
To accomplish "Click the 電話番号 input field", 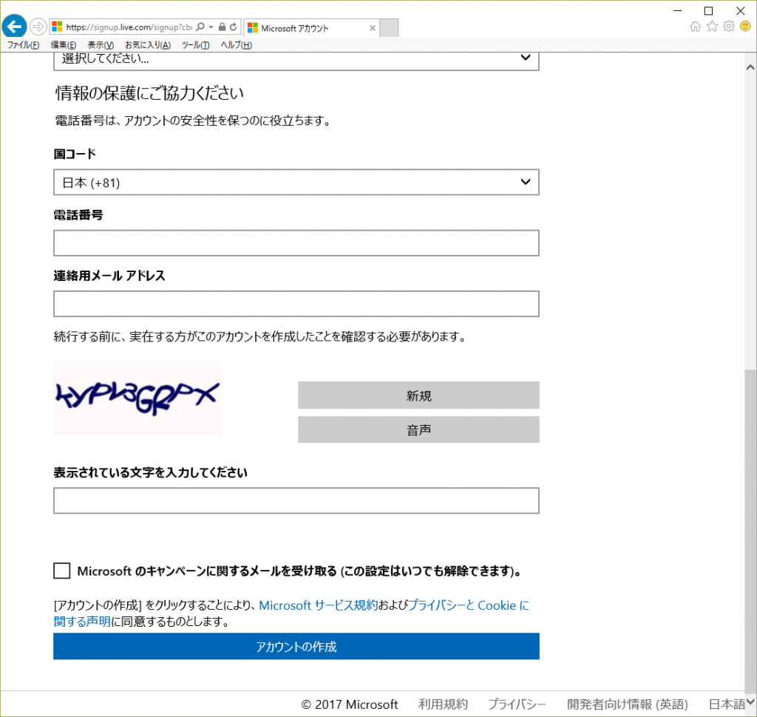I will [x=296, y=243].
